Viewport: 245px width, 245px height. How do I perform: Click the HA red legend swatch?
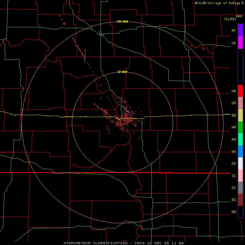click(240, 91)
